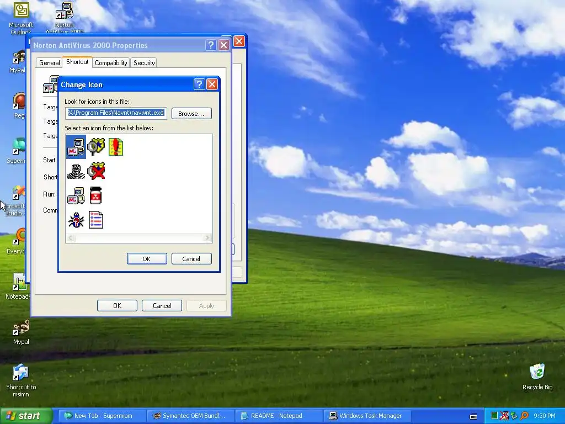Select the checklist document icon
Viewport: 565px width, 424px height.
pyautogui.click(x=96, y=220)
